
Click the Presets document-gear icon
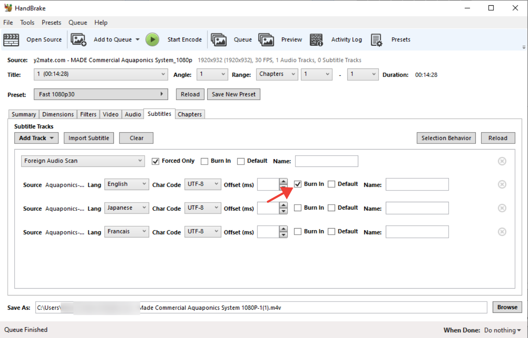click(x=377, y=40)
